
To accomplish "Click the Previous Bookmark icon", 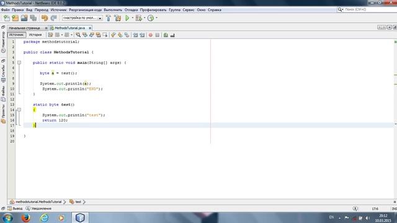I will click(x=113, y=35).
